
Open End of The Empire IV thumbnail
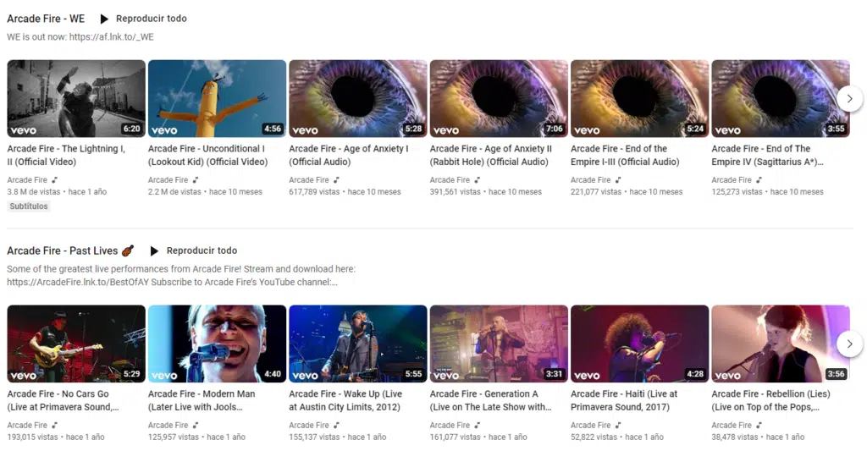tap(781, 98)
